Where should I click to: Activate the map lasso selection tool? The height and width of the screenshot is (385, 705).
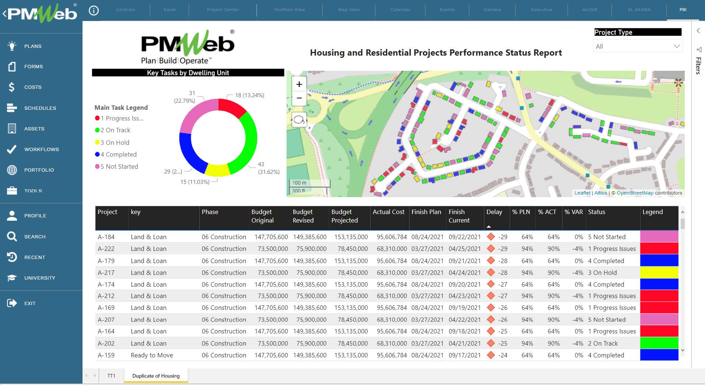pos(299,120)
